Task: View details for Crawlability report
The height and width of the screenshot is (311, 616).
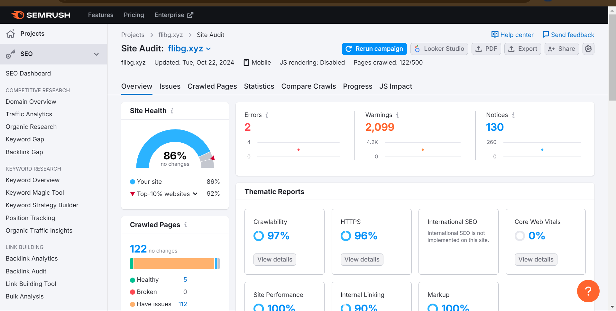Action: pos(275,260)
